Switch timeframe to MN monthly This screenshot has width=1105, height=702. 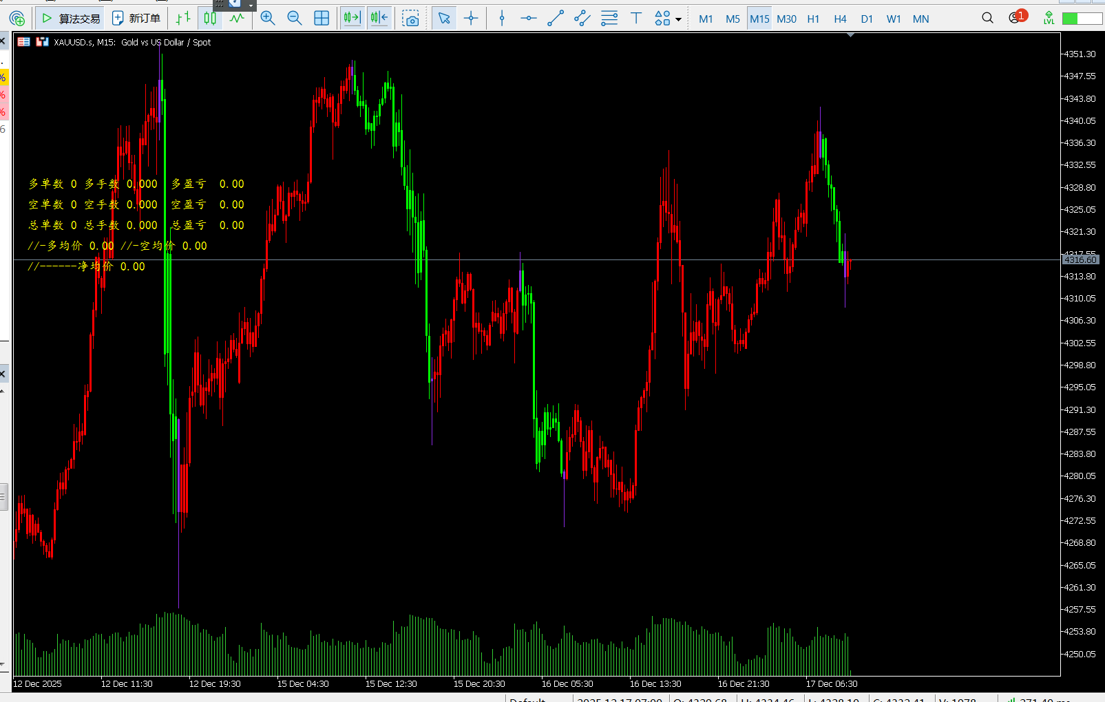(x=920, y=19)
